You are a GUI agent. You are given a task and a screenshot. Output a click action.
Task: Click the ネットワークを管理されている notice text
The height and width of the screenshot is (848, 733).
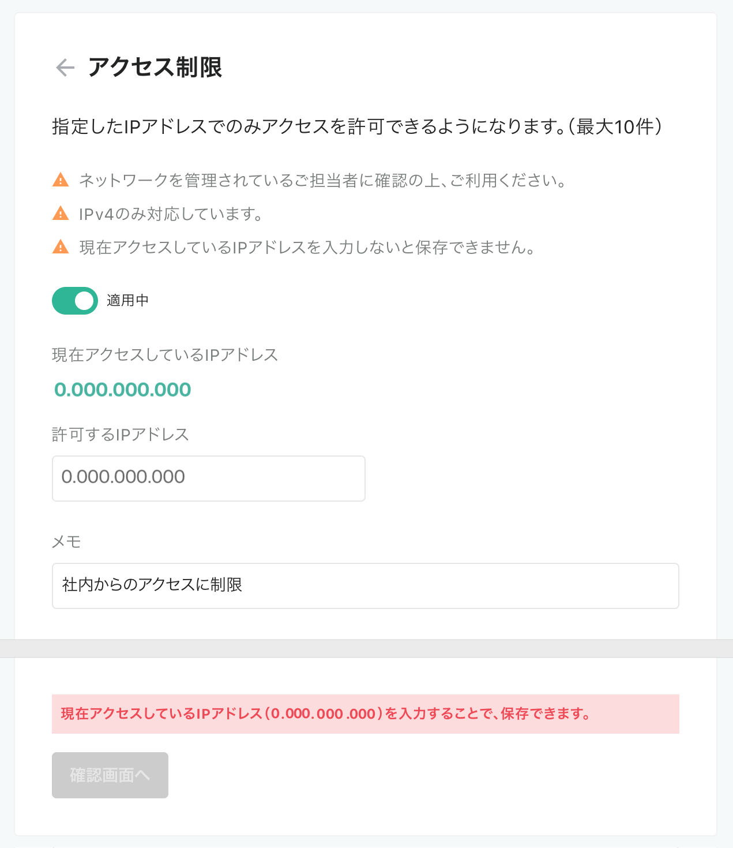[323, 181]
